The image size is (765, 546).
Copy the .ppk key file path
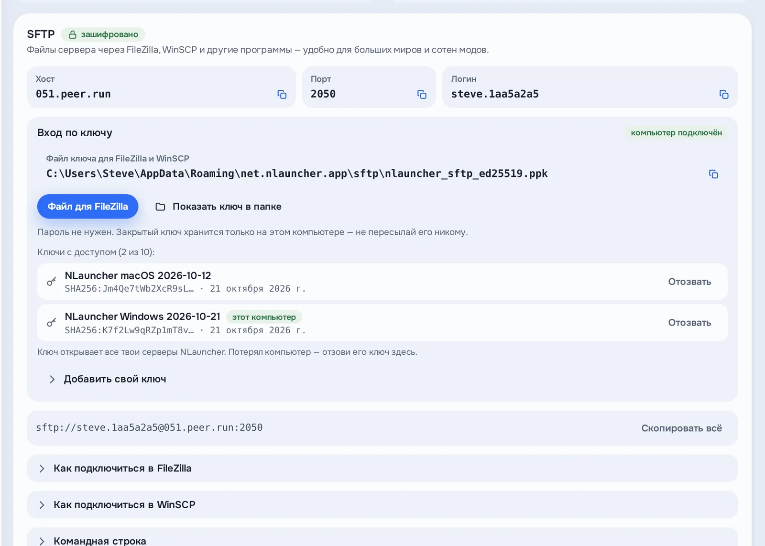713,174
